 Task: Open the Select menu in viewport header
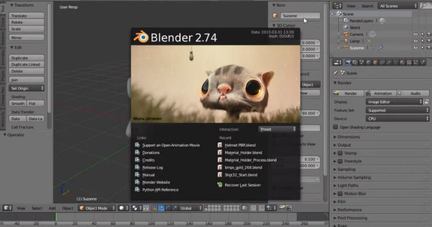pos(36,208)
